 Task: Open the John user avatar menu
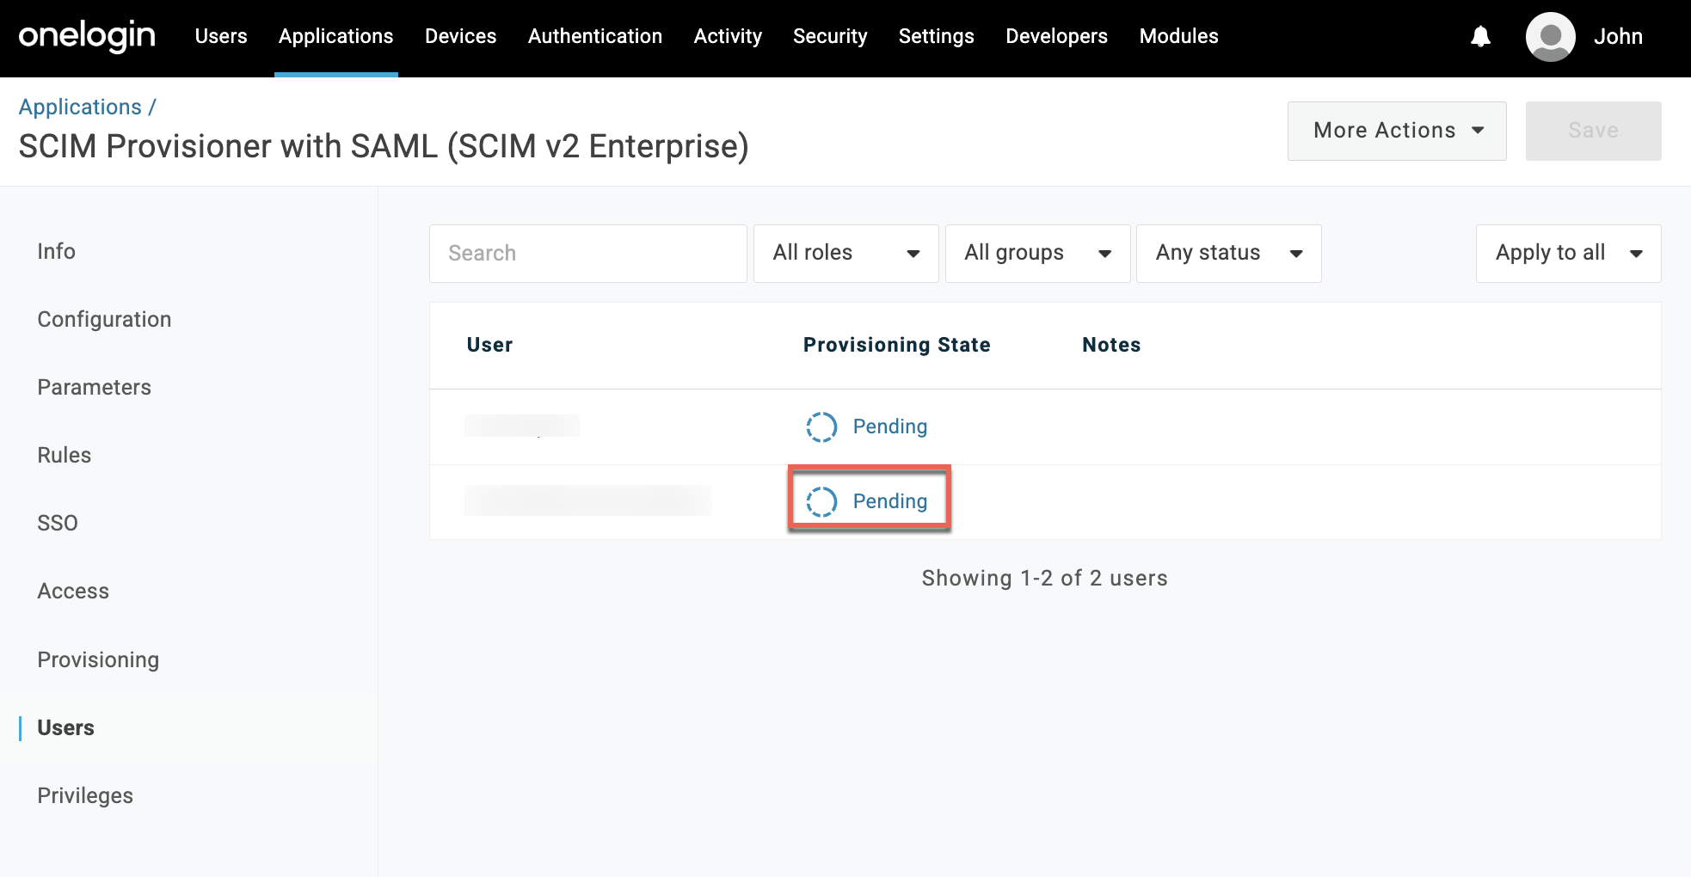tap(1550, 37)
